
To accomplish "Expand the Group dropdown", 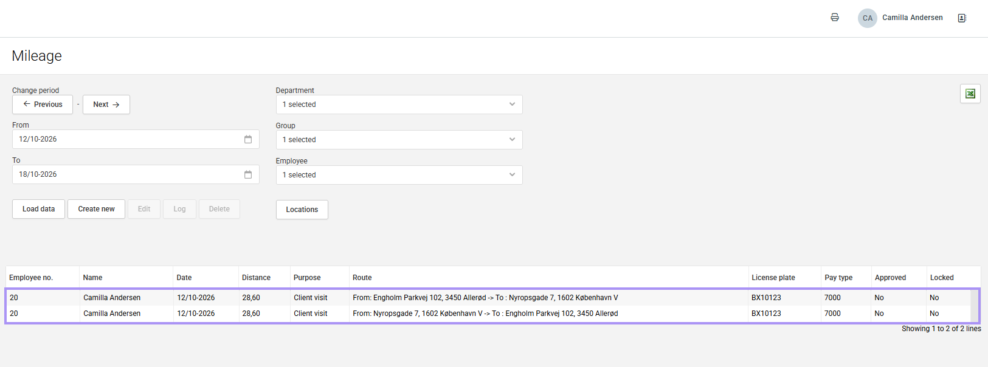I will (x=399, y=140).
